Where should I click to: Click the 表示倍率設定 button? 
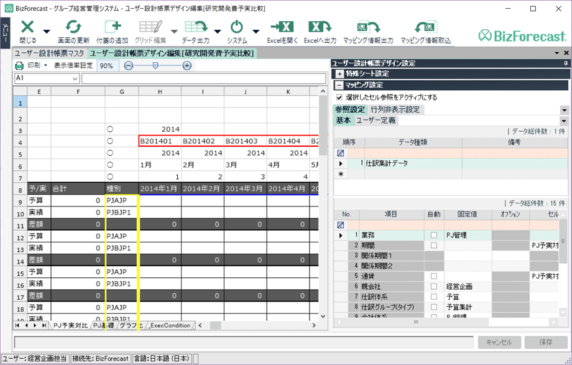pyautogui.click(x=73, y=66)
